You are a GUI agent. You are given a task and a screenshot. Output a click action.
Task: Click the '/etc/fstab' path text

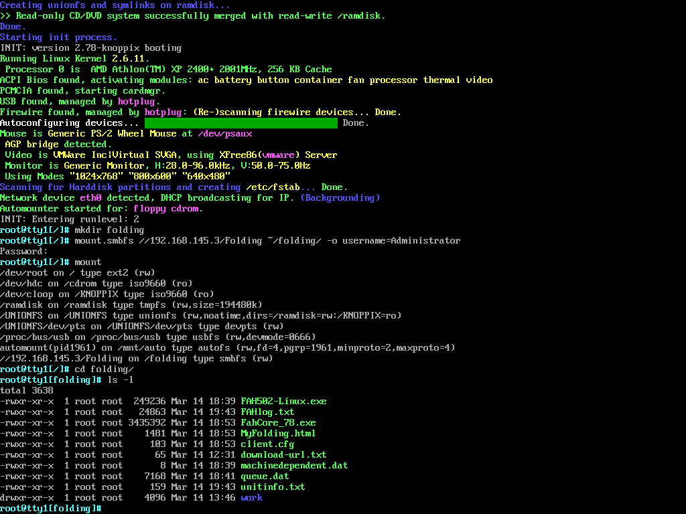273,187
